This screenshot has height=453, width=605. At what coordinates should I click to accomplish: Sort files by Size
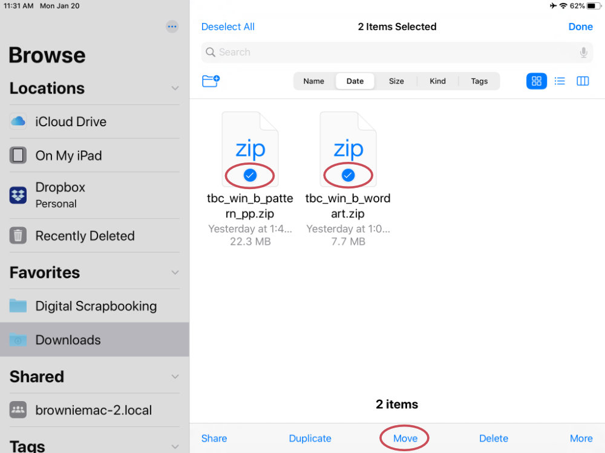396,81
